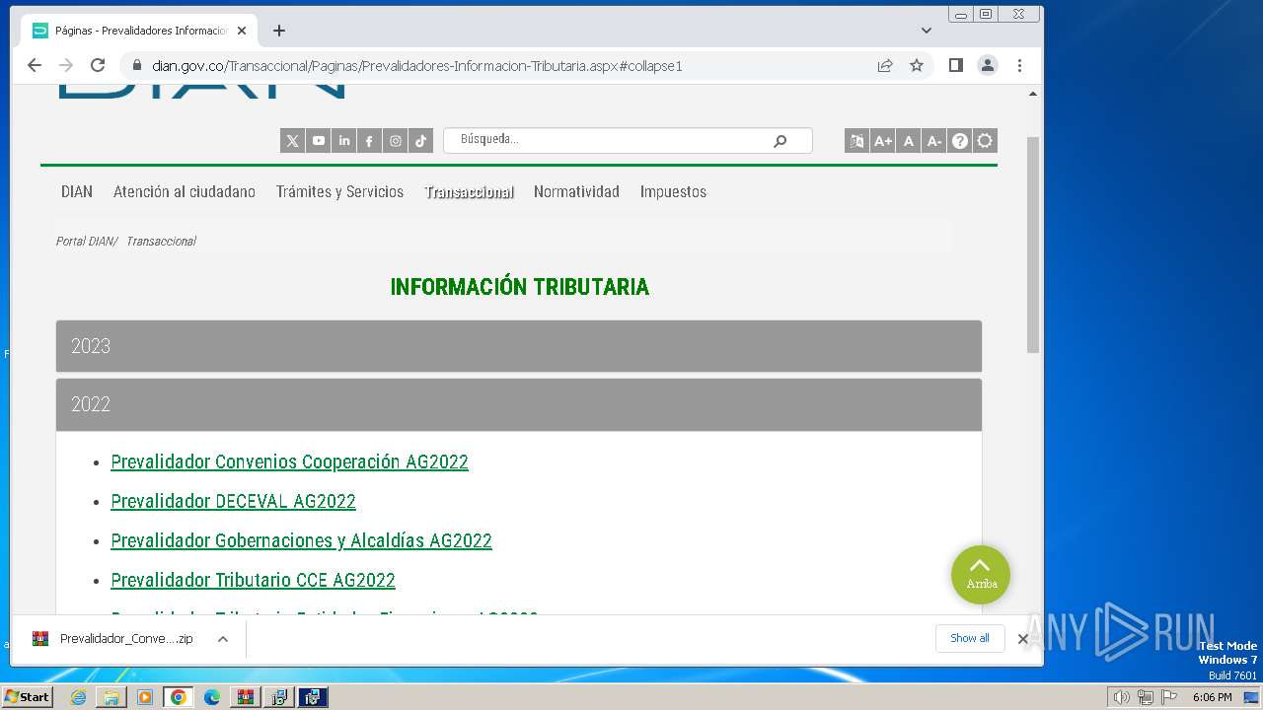
Task: Open the TikTok social icon
Action: point(421,141)
